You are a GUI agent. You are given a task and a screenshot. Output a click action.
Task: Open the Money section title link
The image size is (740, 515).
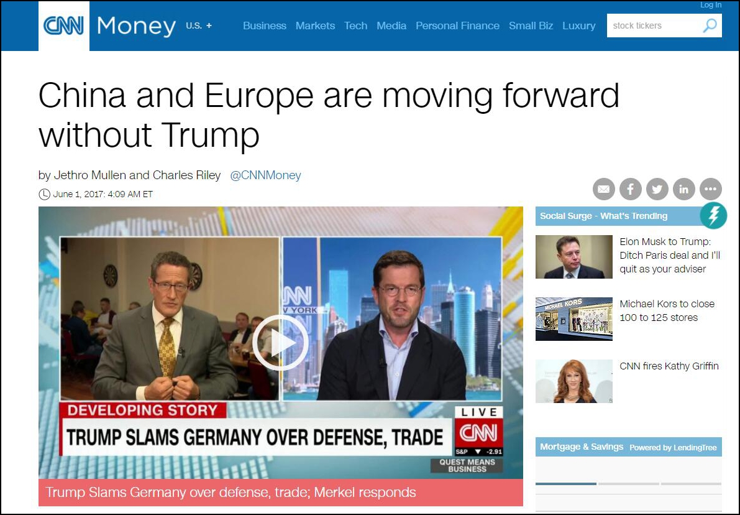coord(137,26)
